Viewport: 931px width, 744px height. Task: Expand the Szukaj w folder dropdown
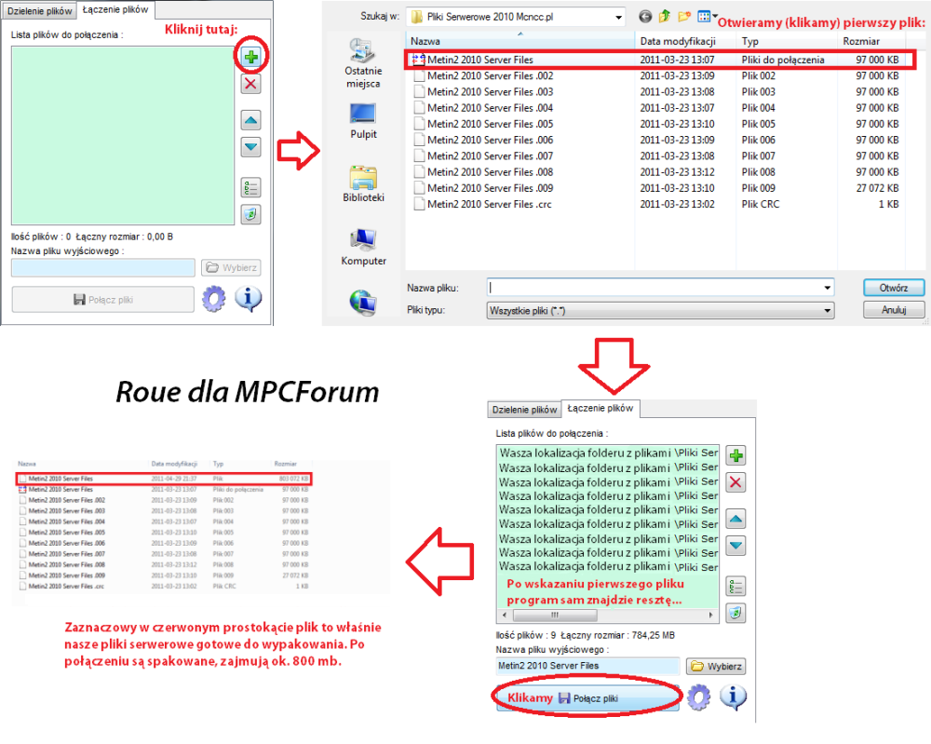(x=619, y=17)
